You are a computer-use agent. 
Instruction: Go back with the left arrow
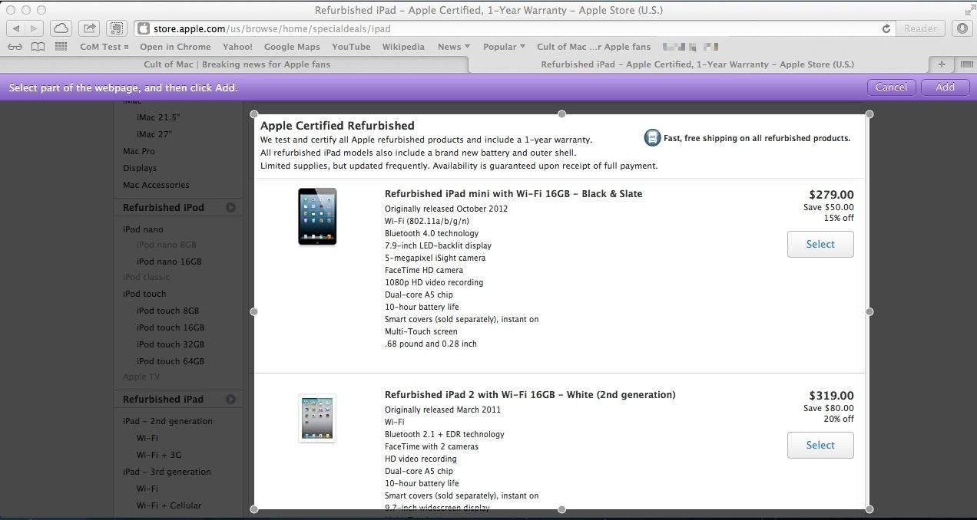(15, 28)
